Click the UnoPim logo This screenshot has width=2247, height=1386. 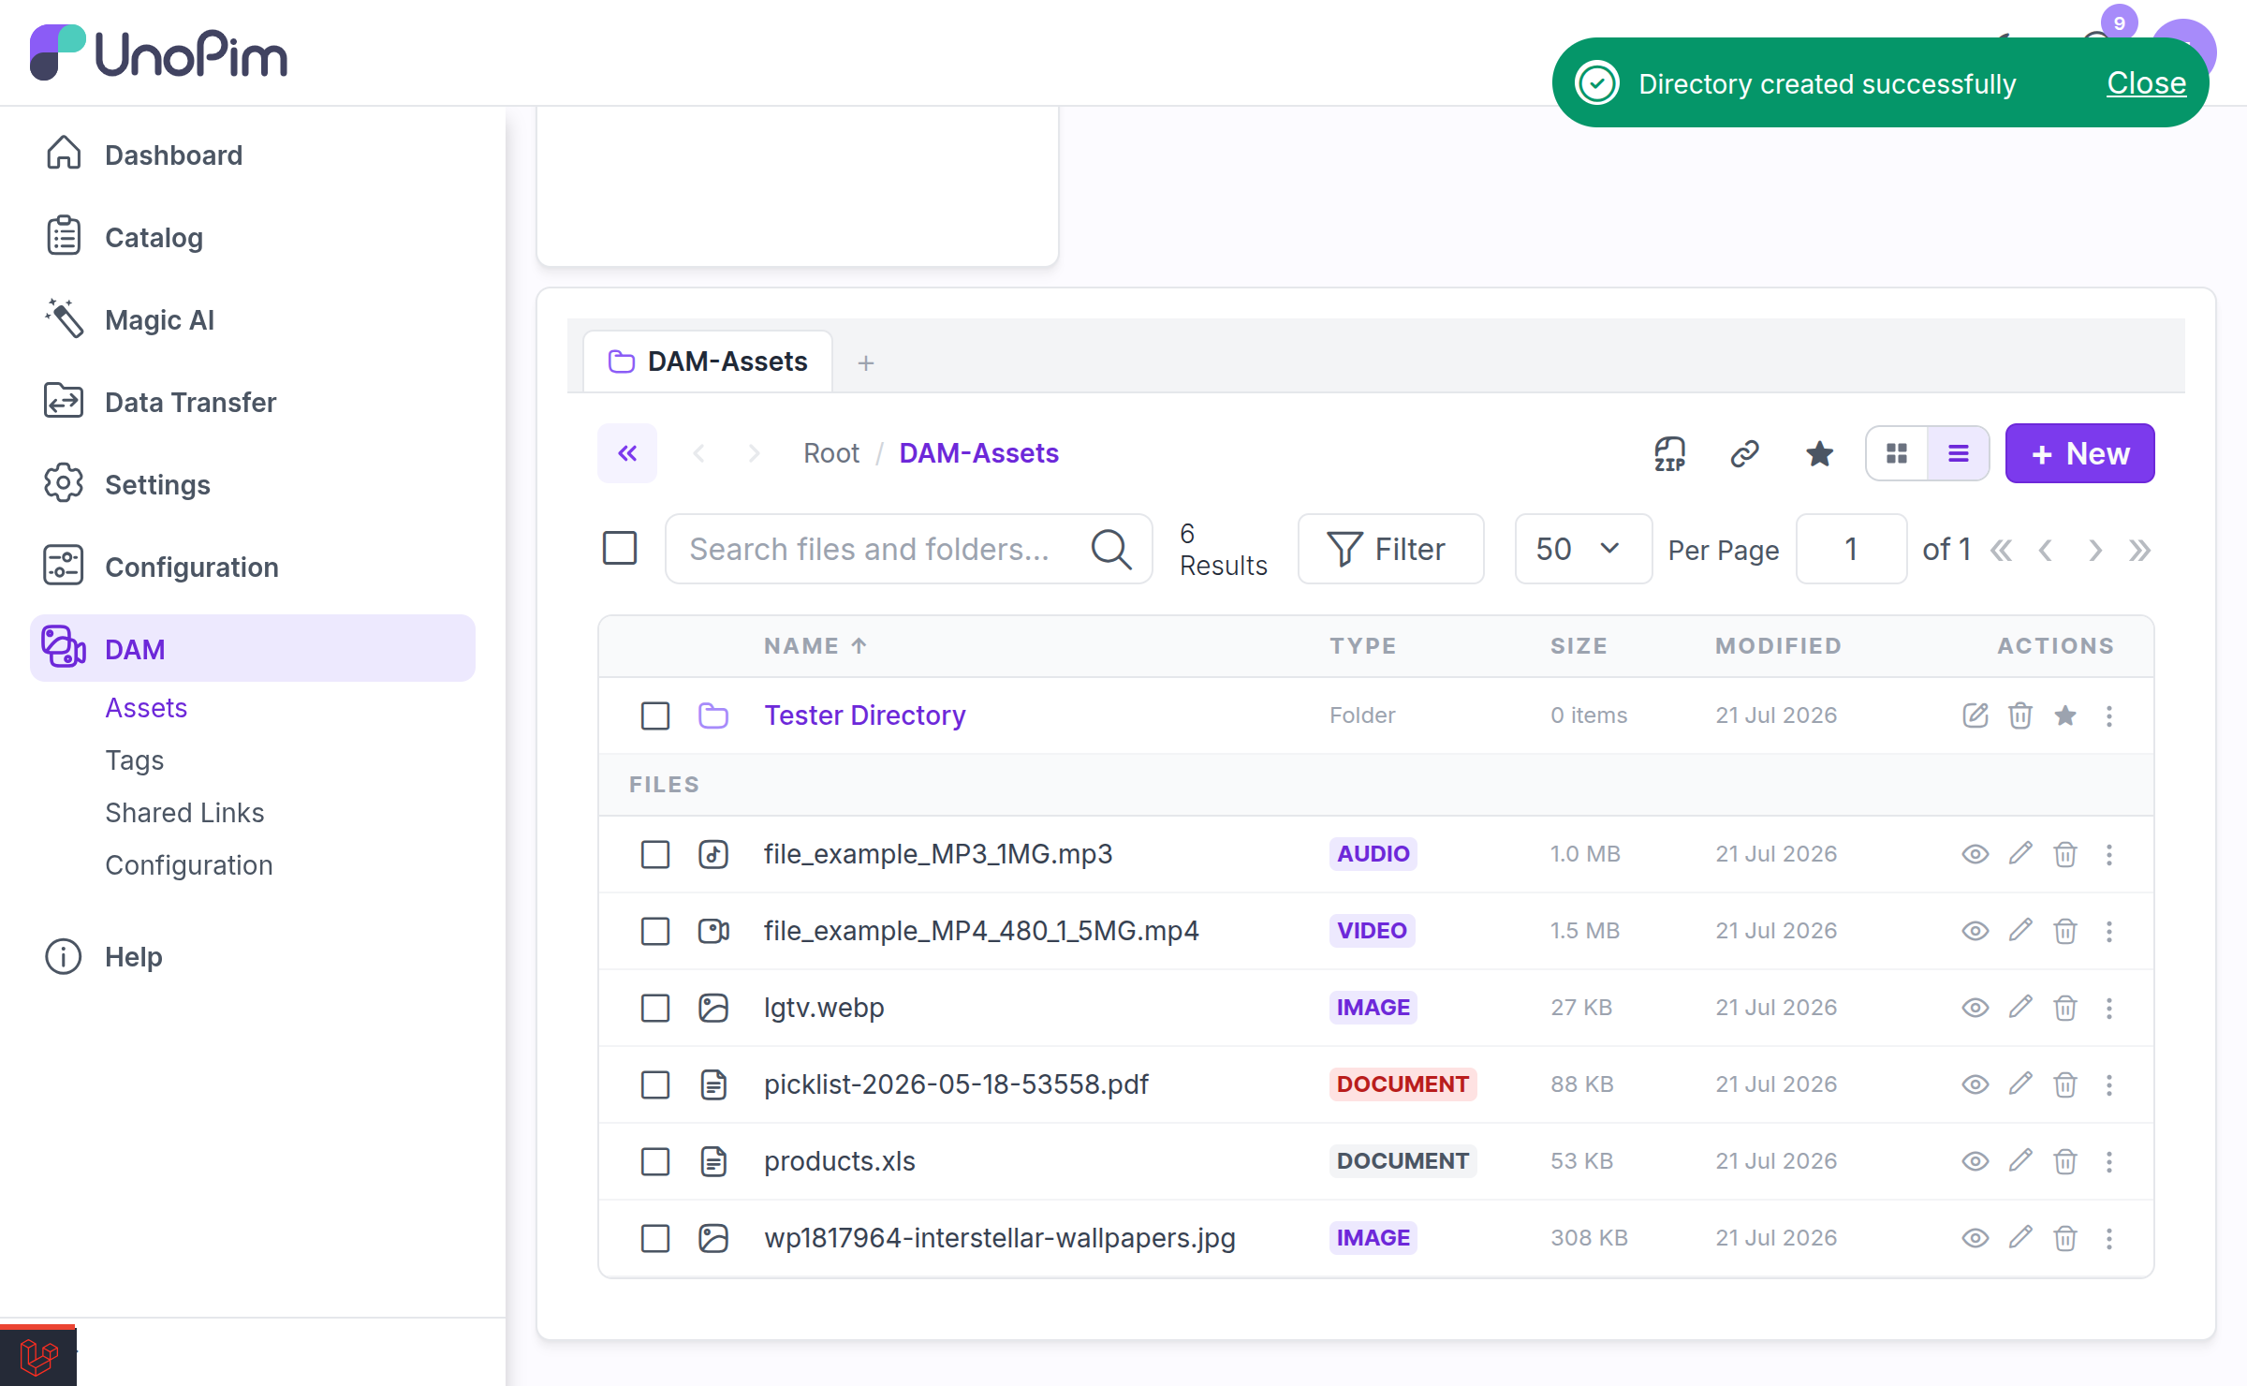[159, 53]
